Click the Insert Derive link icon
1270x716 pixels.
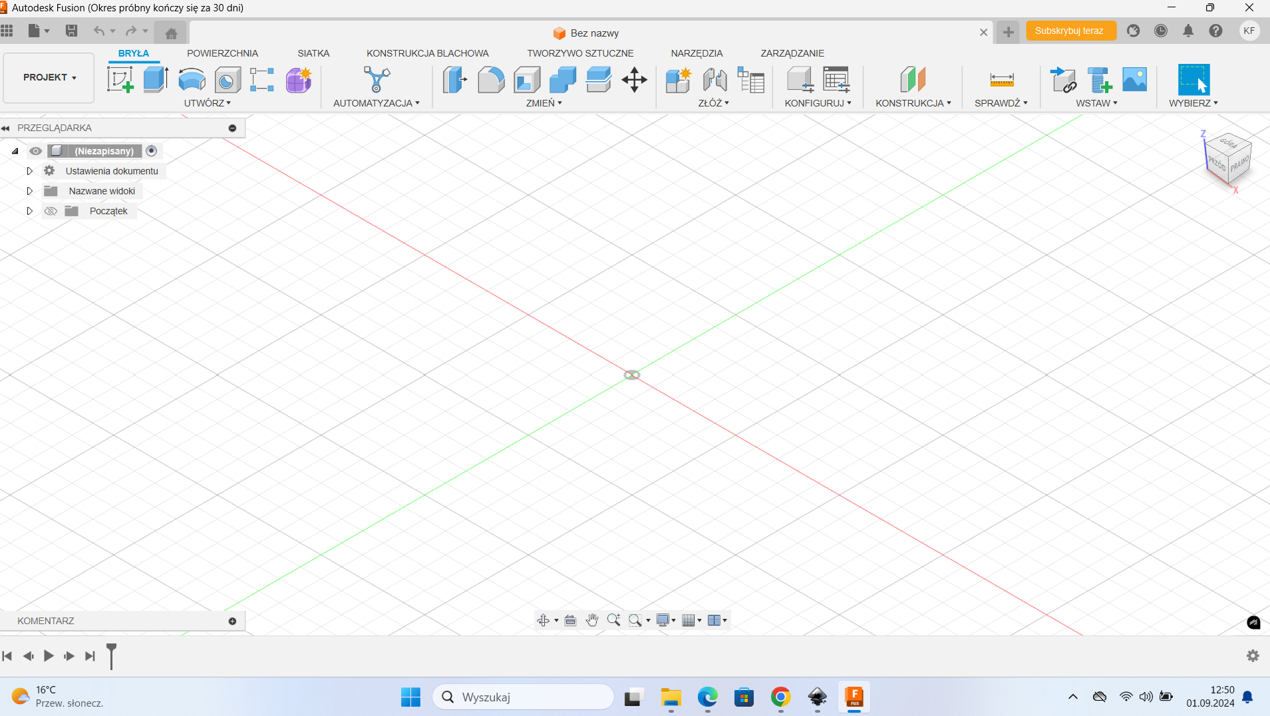coord(1063,80)
